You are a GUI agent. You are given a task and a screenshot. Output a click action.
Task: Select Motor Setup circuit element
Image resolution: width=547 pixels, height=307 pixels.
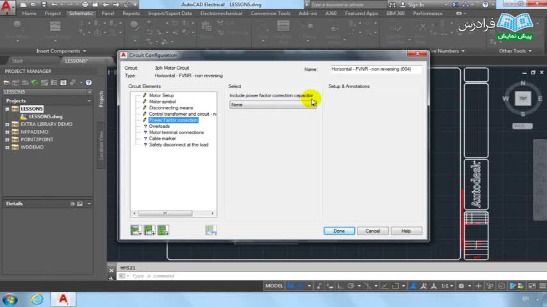pos(161,95)
